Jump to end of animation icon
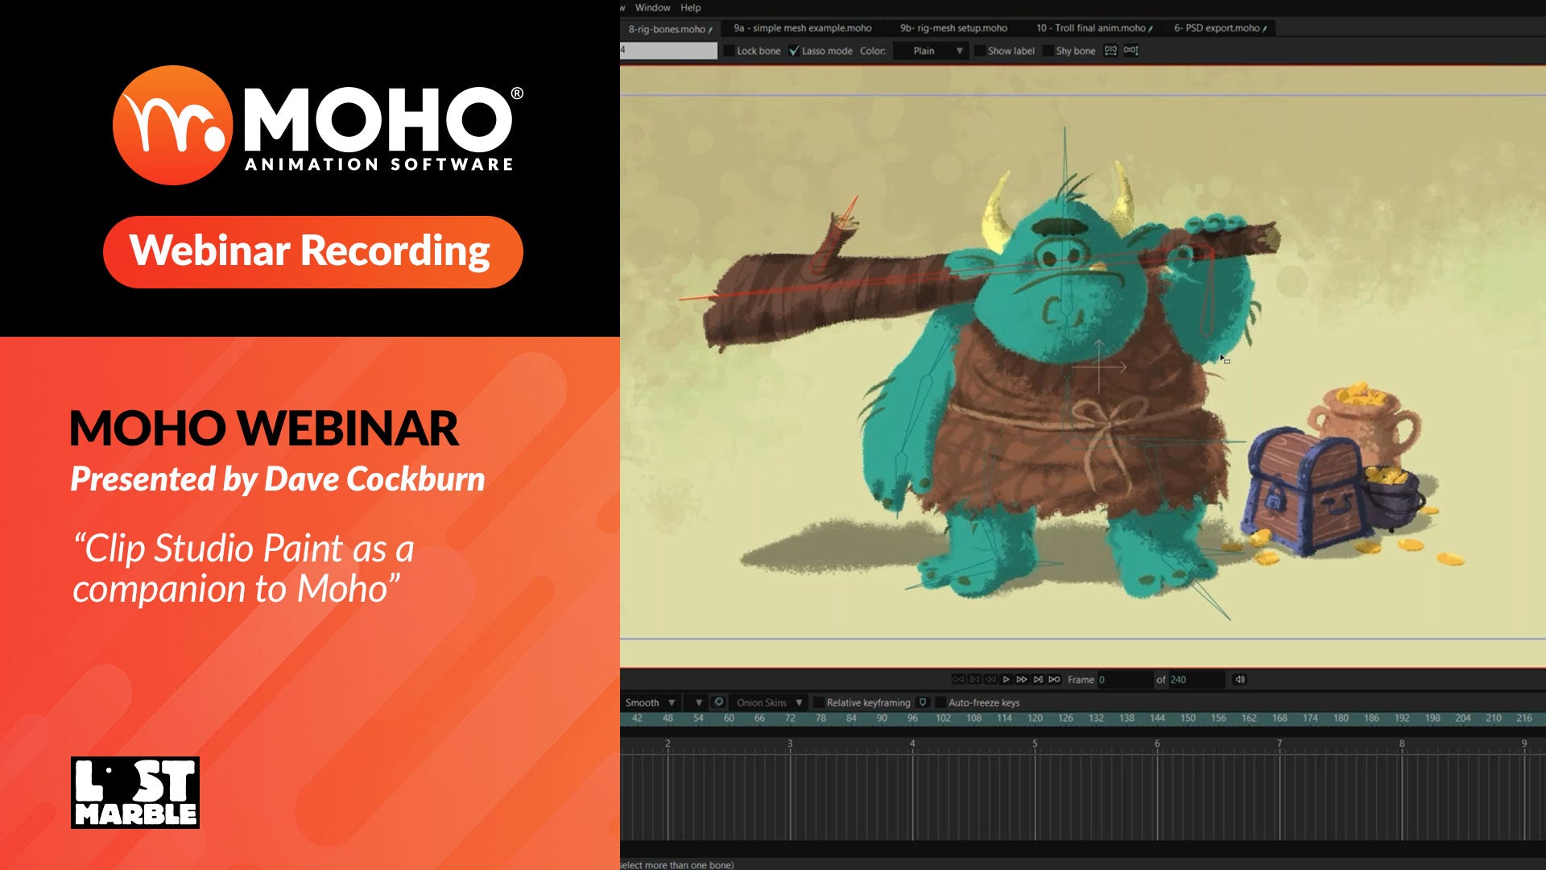 1038,679
